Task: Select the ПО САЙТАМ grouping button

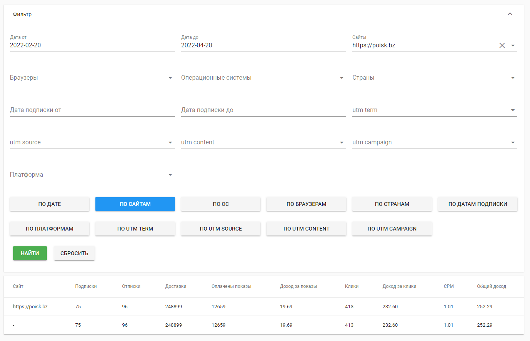Action: coord(135,204)
